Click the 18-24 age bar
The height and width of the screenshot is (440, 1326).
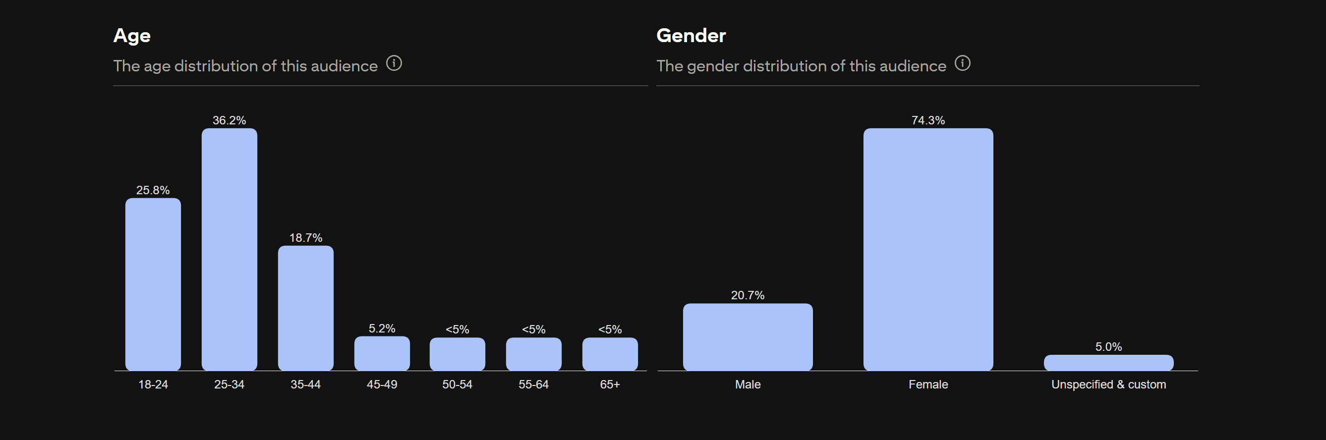click(x=153, y=284)
